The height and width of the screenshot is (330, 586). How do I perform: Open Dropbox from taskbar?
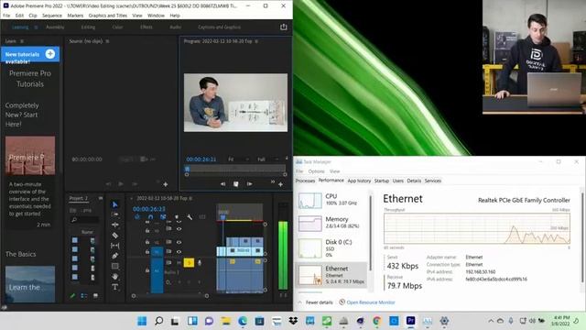(x=293, y=321)
